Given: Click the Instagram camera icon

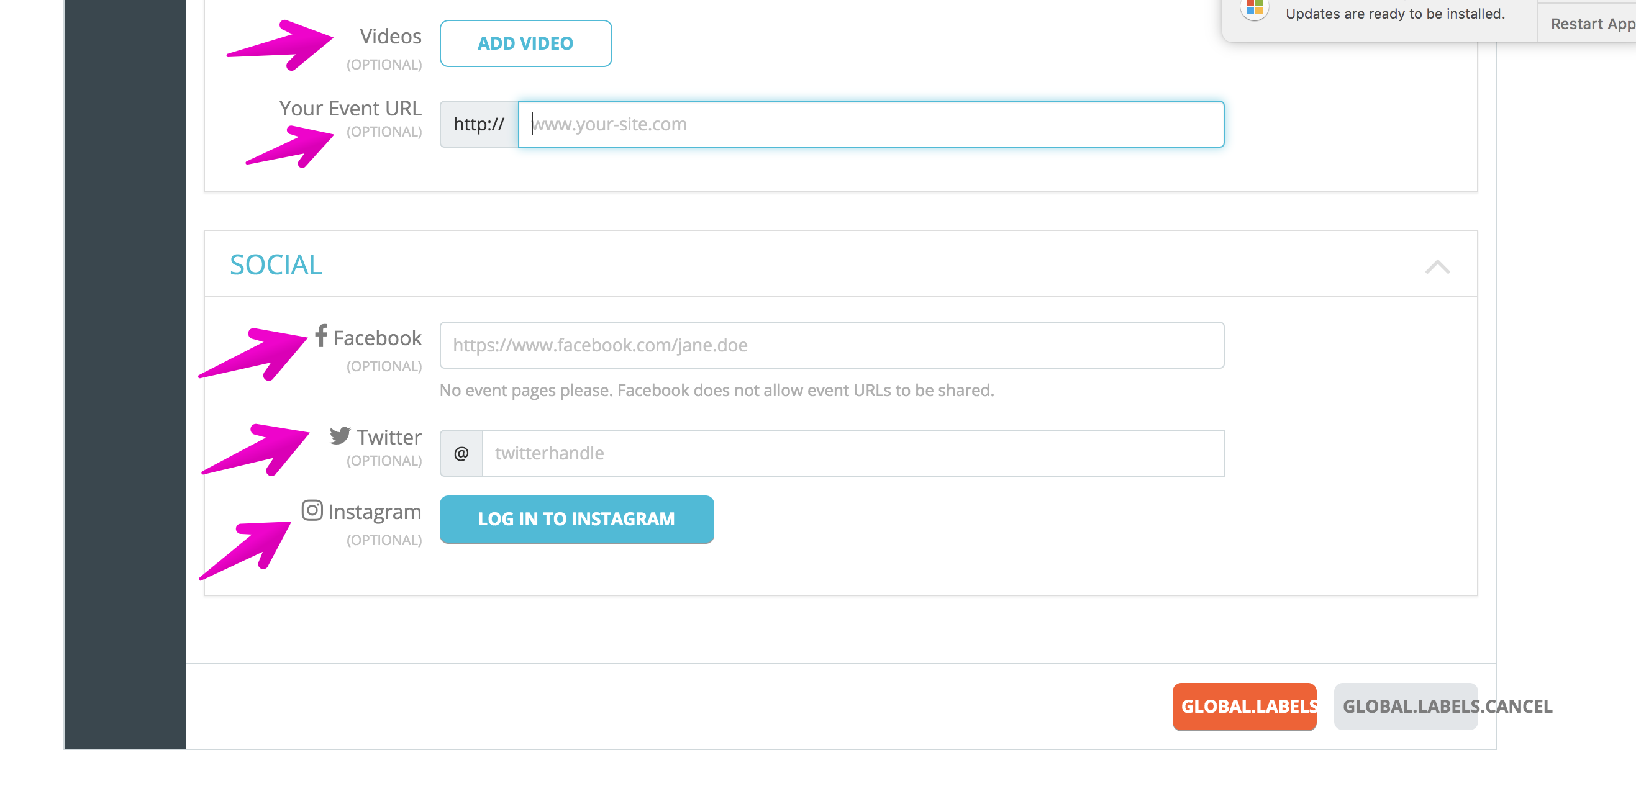Looking at the screenshot, I should coord(312,510).
